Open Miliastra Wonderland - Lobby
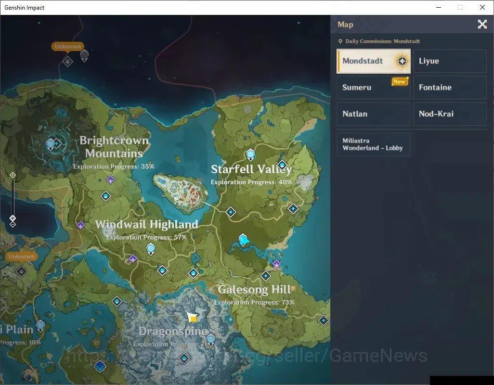The image size is (494, 385). click(x=373, y=144)
